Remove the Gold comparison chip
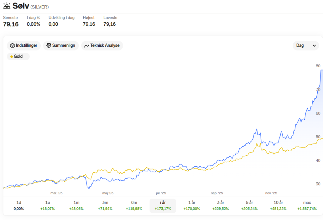 (x=18, y=57)
